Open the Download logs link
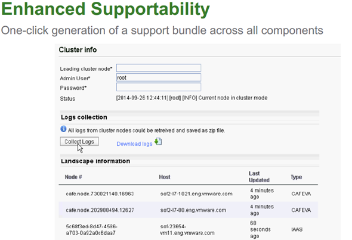The width and height of the screenshot is (352, 240). coord(134,144)
